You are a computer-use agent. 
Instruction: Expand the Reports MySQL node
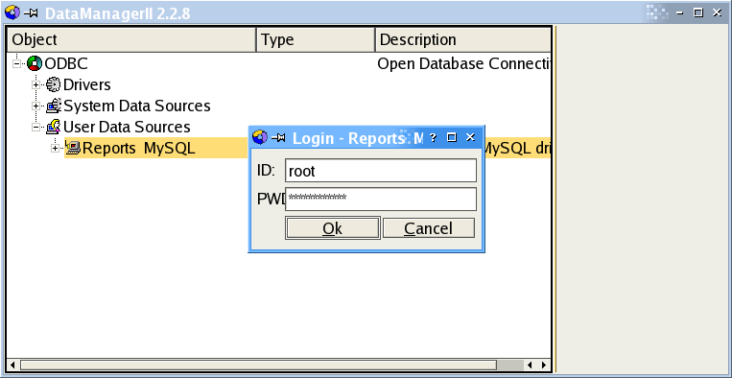coord(55,149)
